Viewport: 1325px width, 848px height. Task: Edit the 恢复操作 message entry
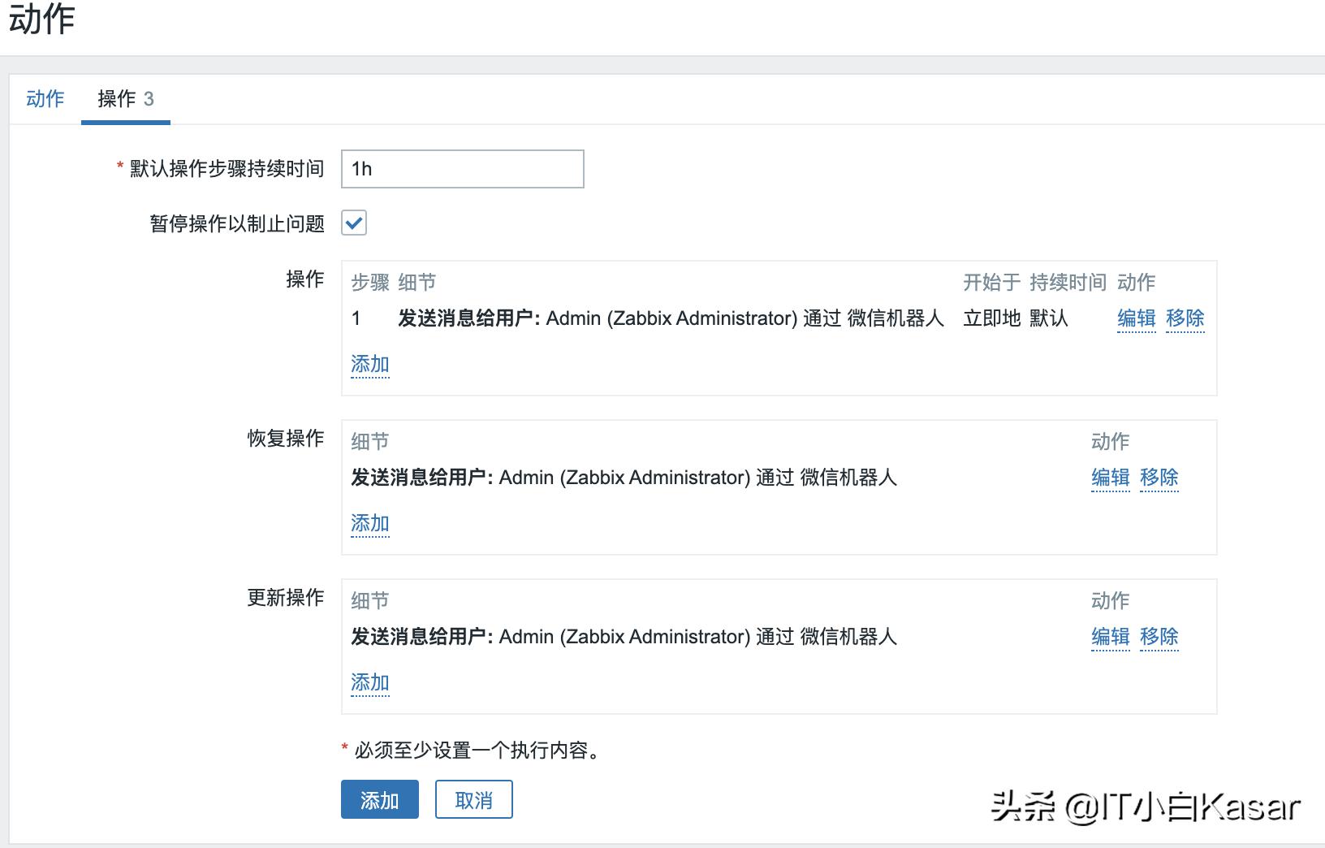click(x=1110, y=478)
